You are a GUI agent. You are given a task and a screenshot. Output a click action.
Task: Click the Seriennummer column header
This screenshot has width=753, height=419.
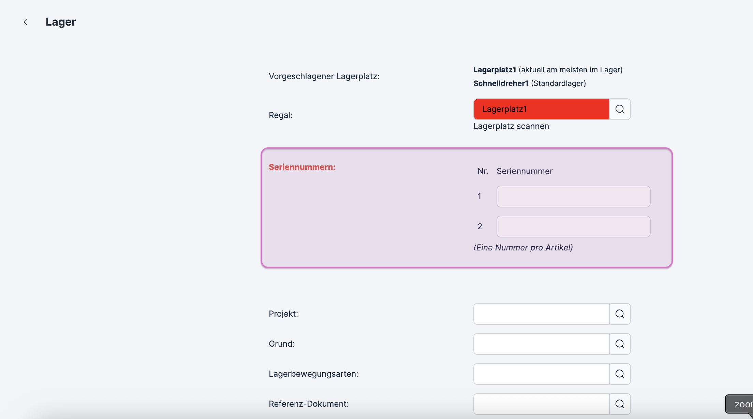[524, 171]
